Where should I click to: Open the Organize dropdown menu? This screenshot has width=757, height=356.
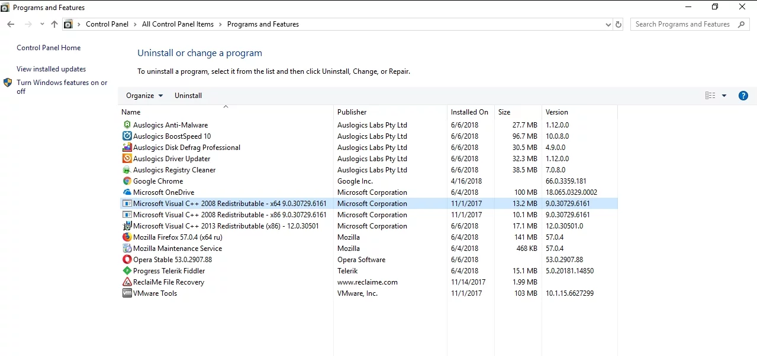coord(144,96)
